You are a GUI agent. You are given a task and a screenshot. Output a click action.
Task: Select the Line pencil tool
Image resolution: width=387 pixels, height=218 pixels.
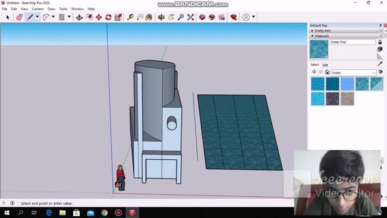click(30, 17)
